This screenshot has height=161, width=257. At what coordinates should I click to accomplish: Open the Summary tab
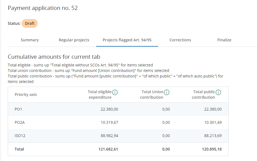tap(30, 40)
